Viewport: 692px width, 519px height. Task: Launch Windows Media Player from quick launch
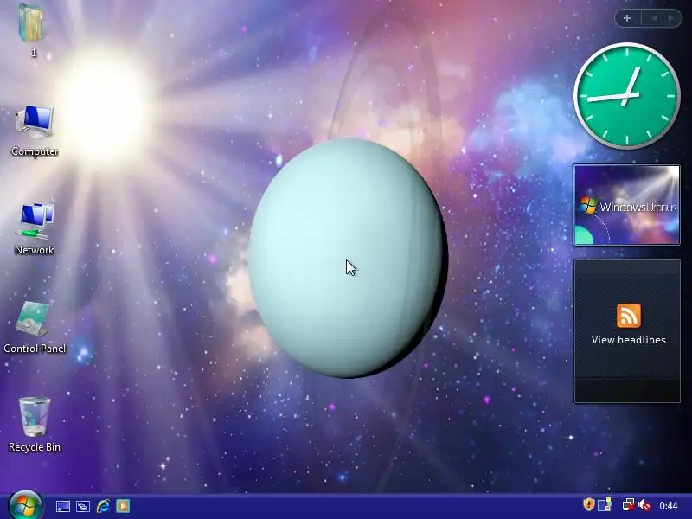[123, 506]
